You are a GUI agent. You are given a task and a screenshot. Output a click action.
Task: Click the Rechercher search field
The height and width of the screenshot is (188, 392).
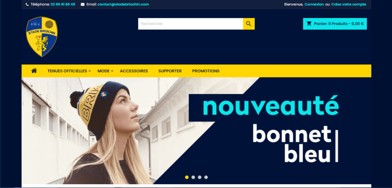(x=191, y=24)
